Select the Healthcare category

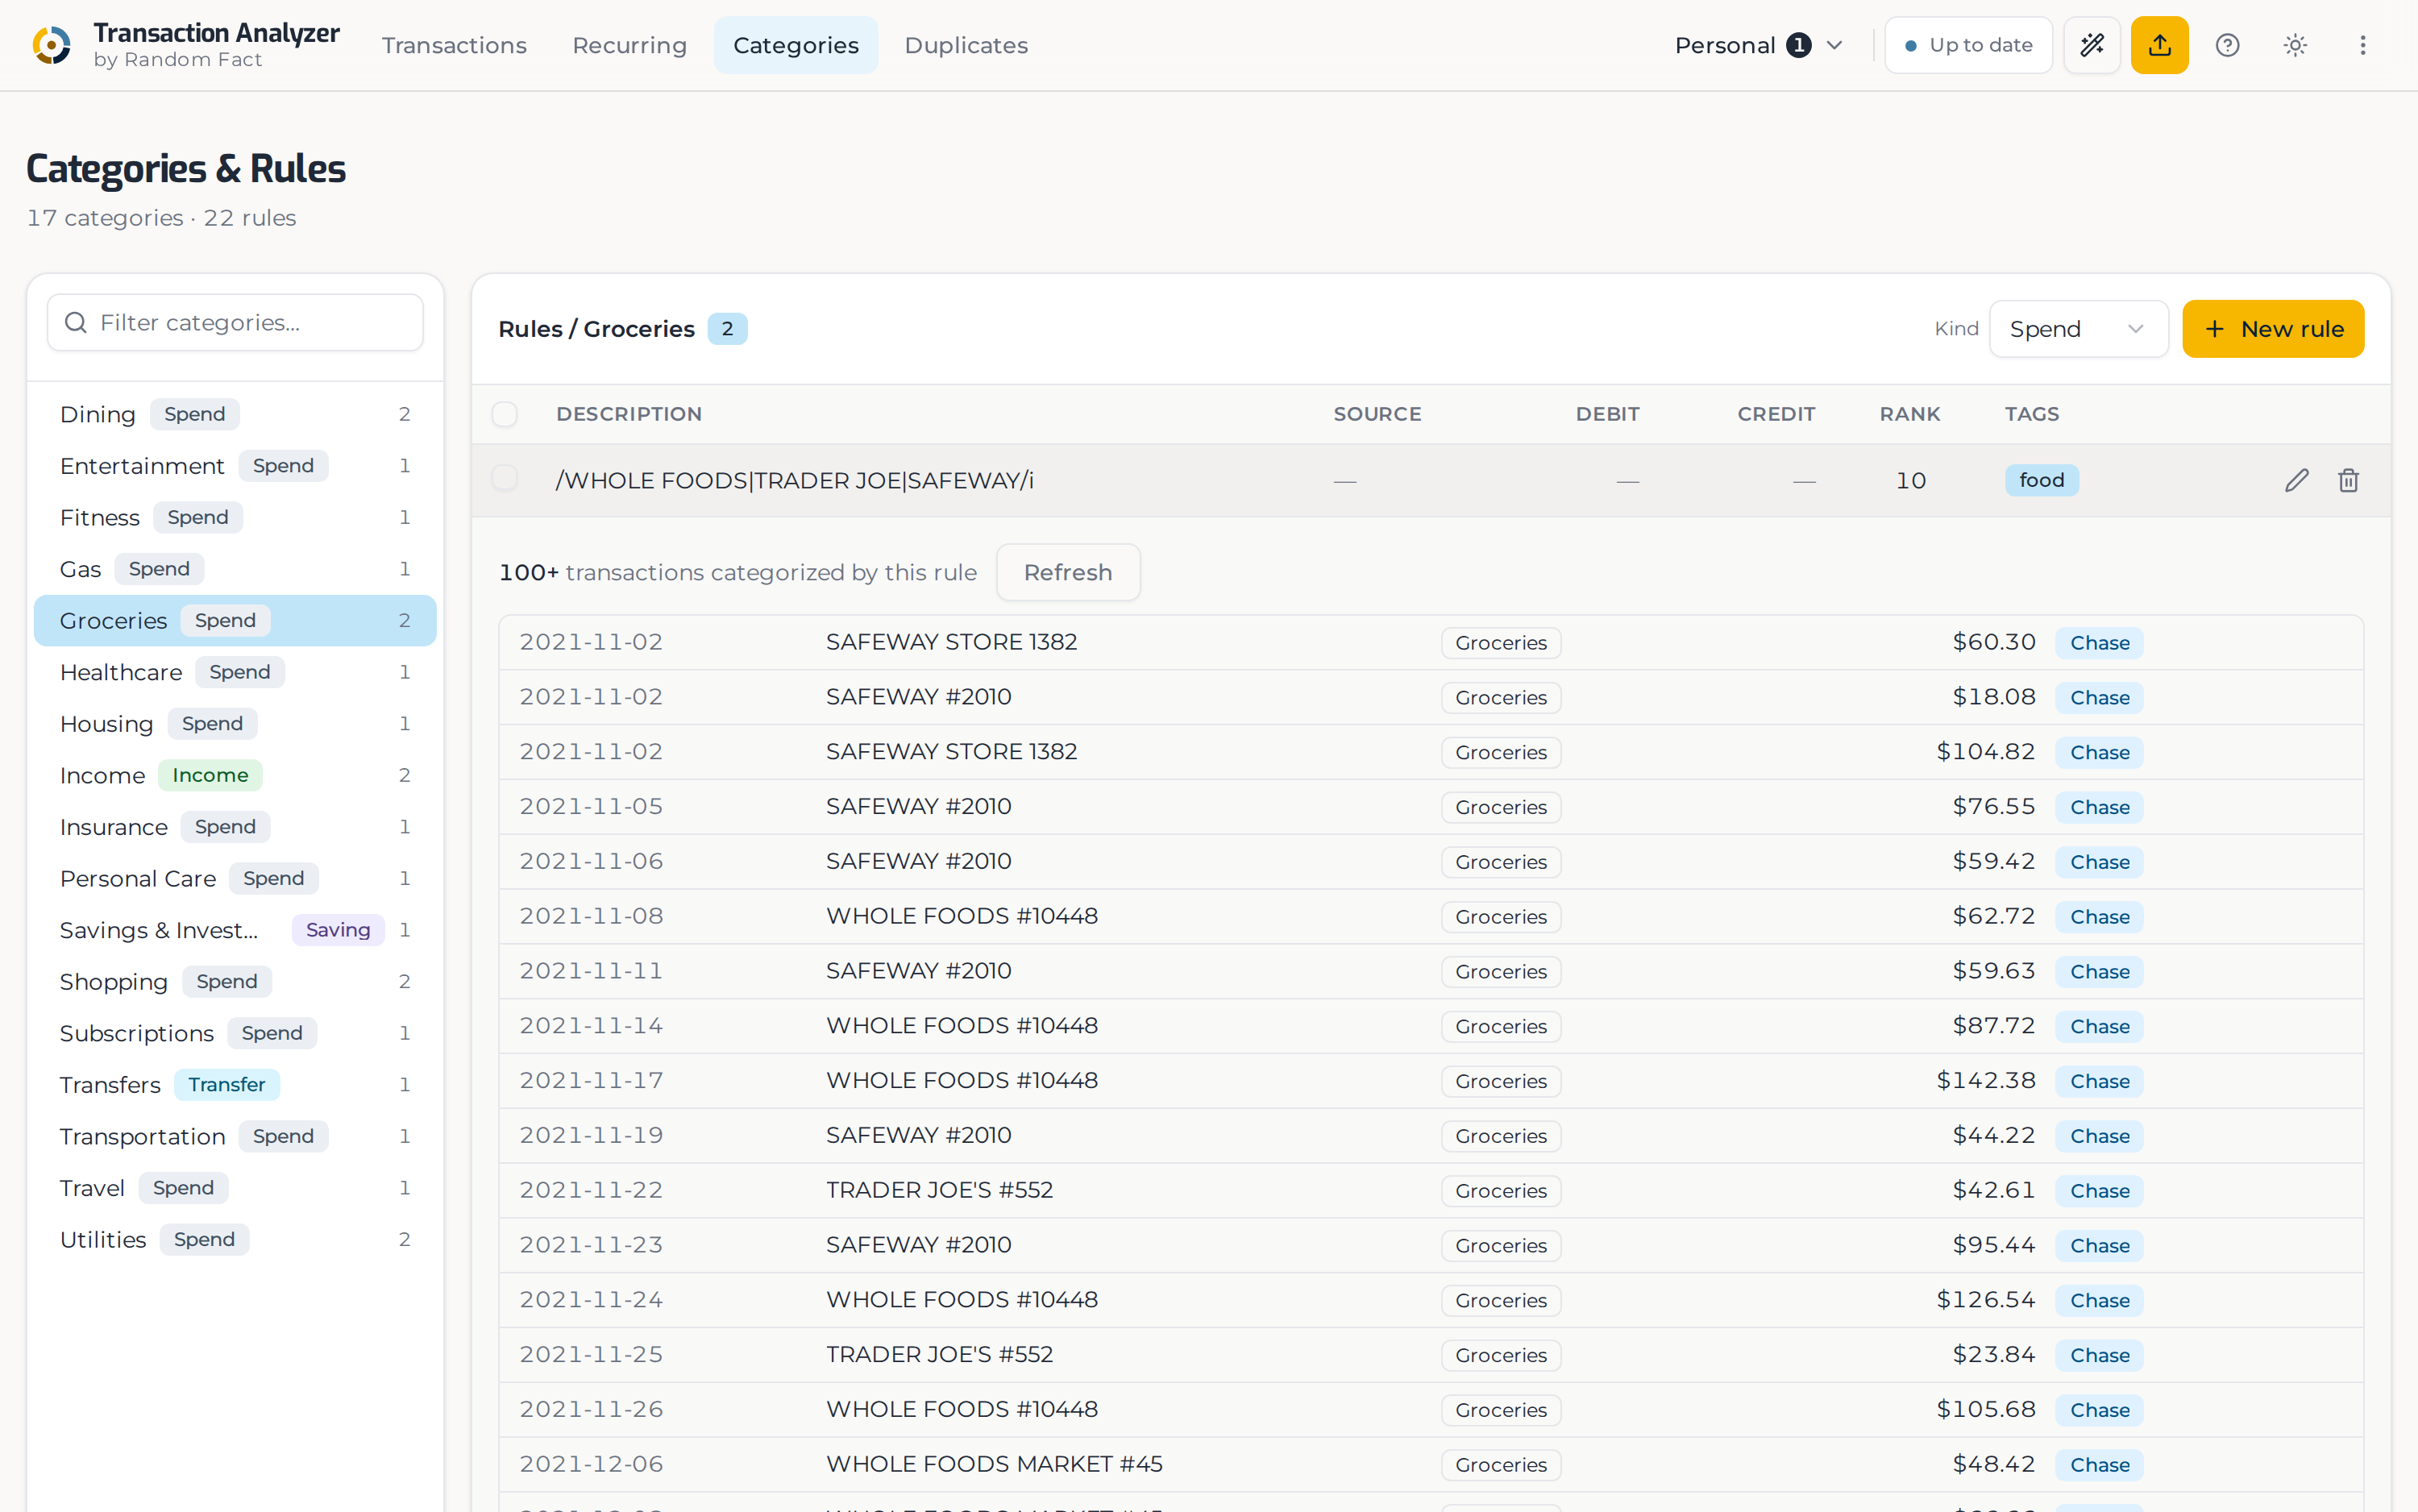pyautogui.click(x=235, y=672)
